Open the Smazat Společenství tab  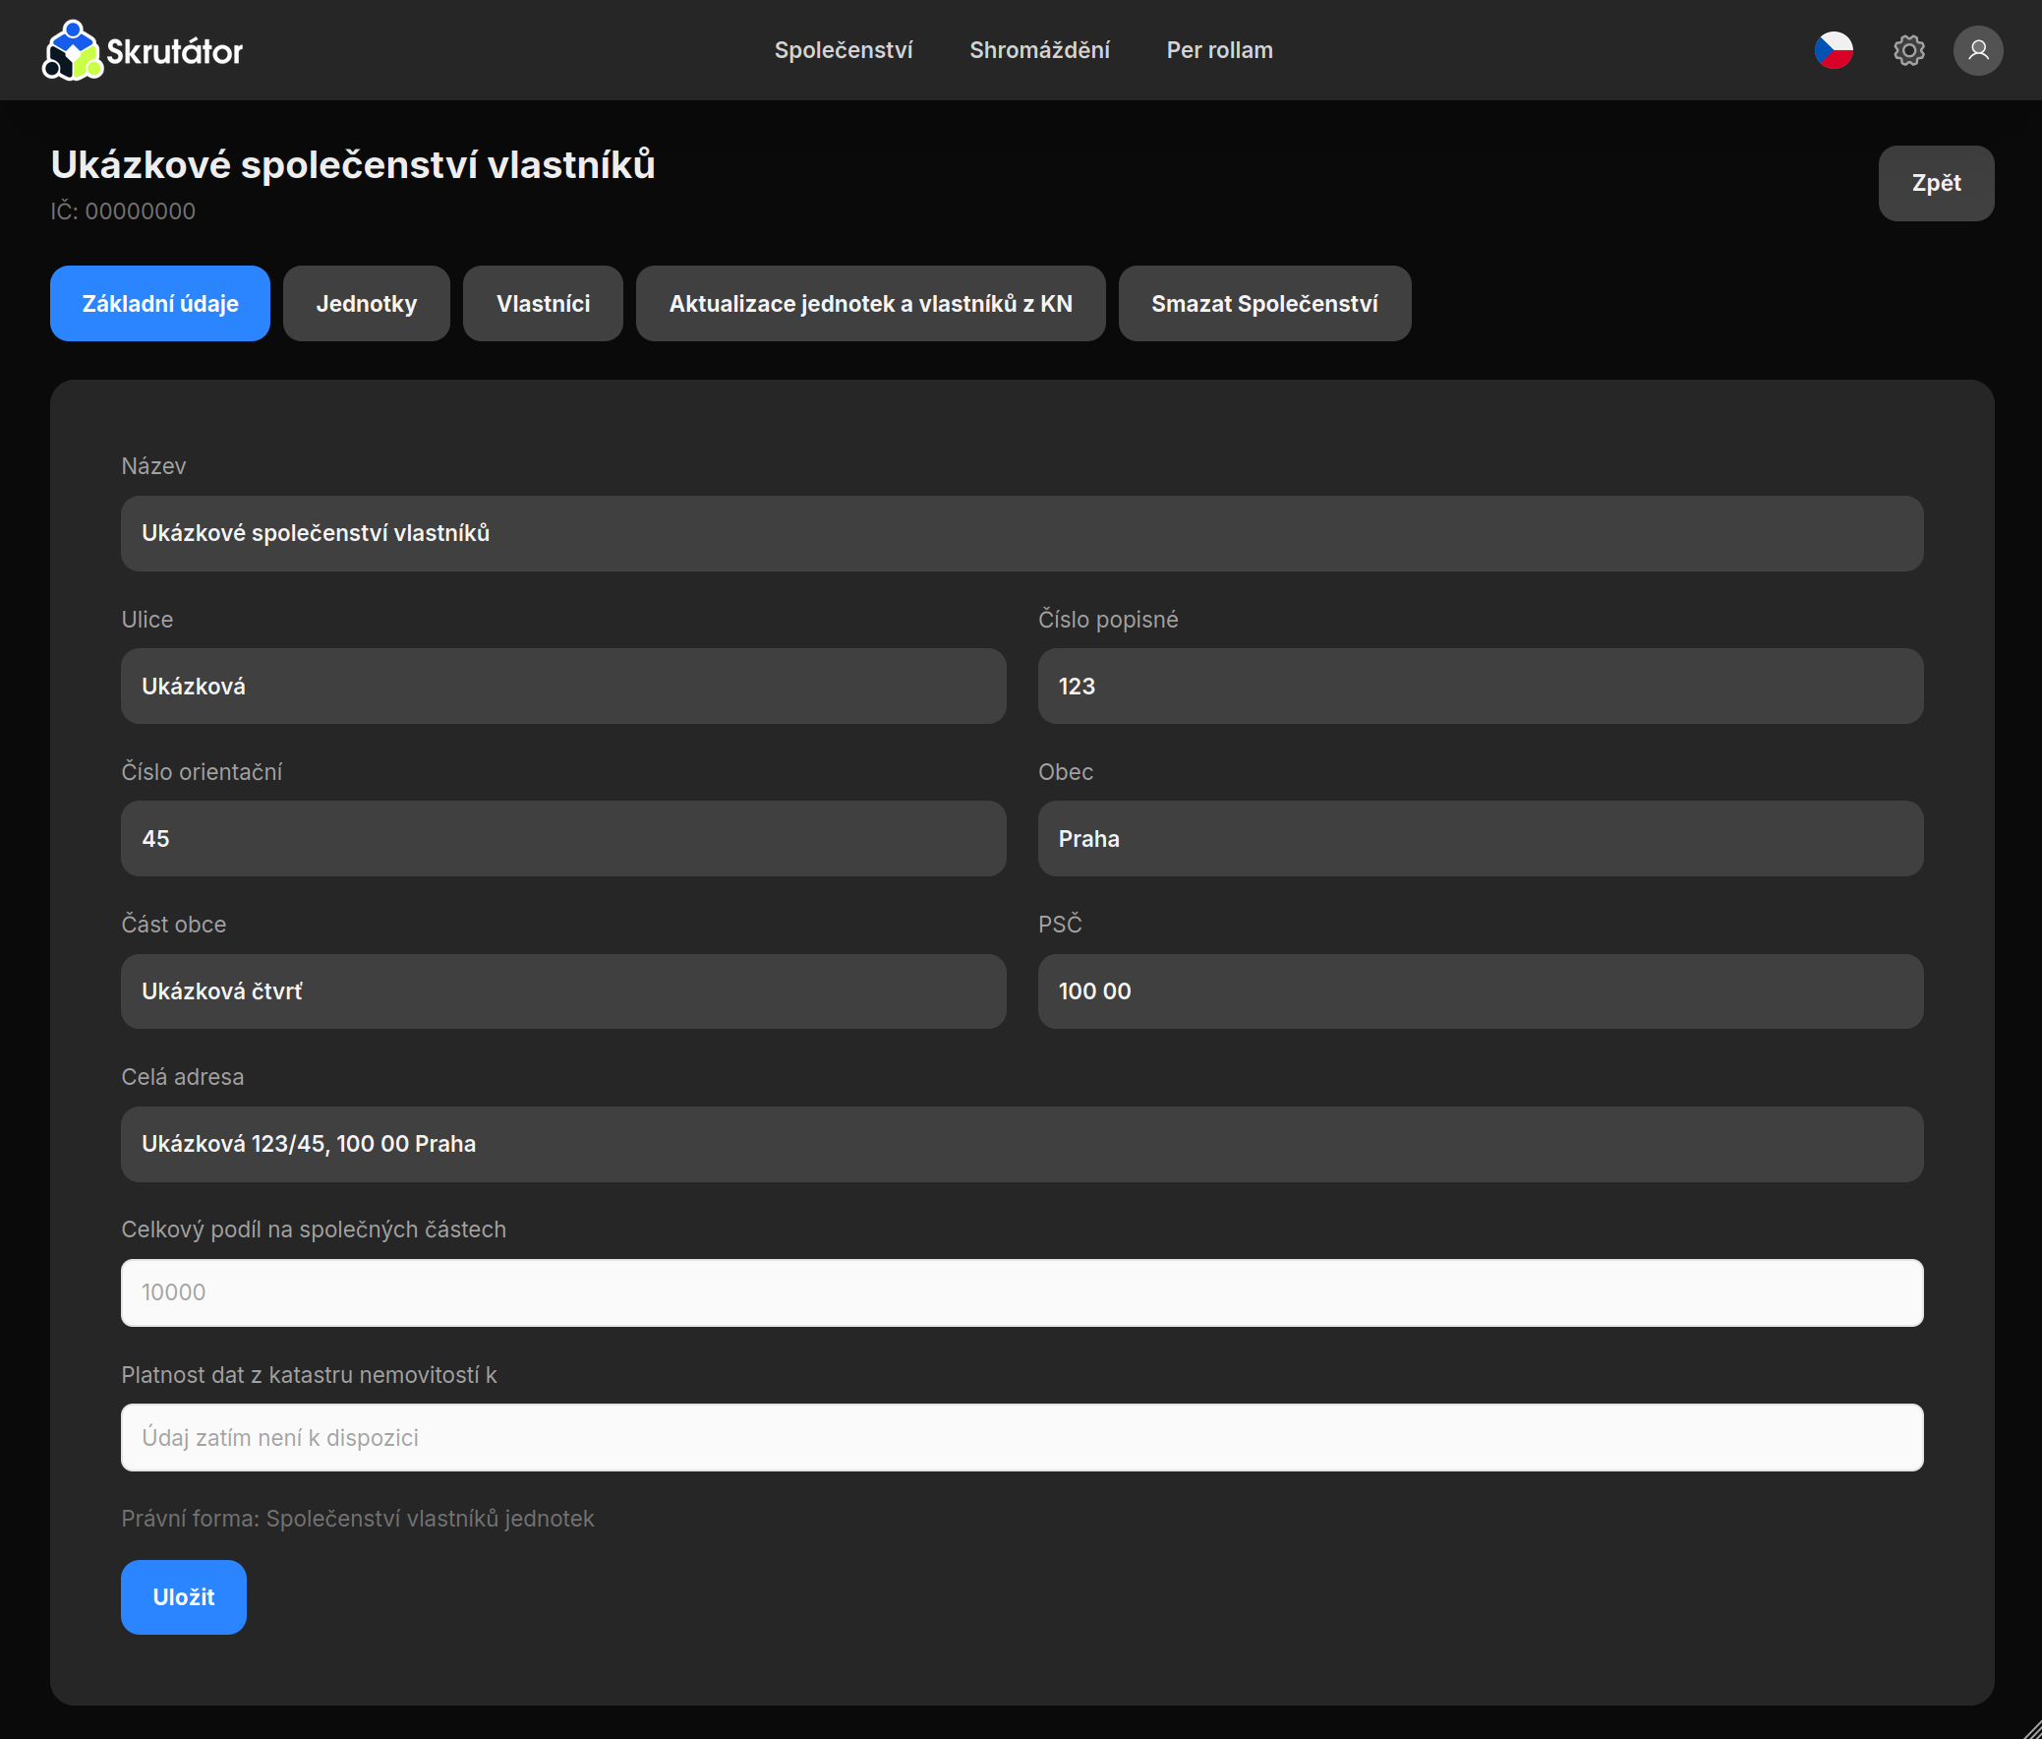point(1264,304)
